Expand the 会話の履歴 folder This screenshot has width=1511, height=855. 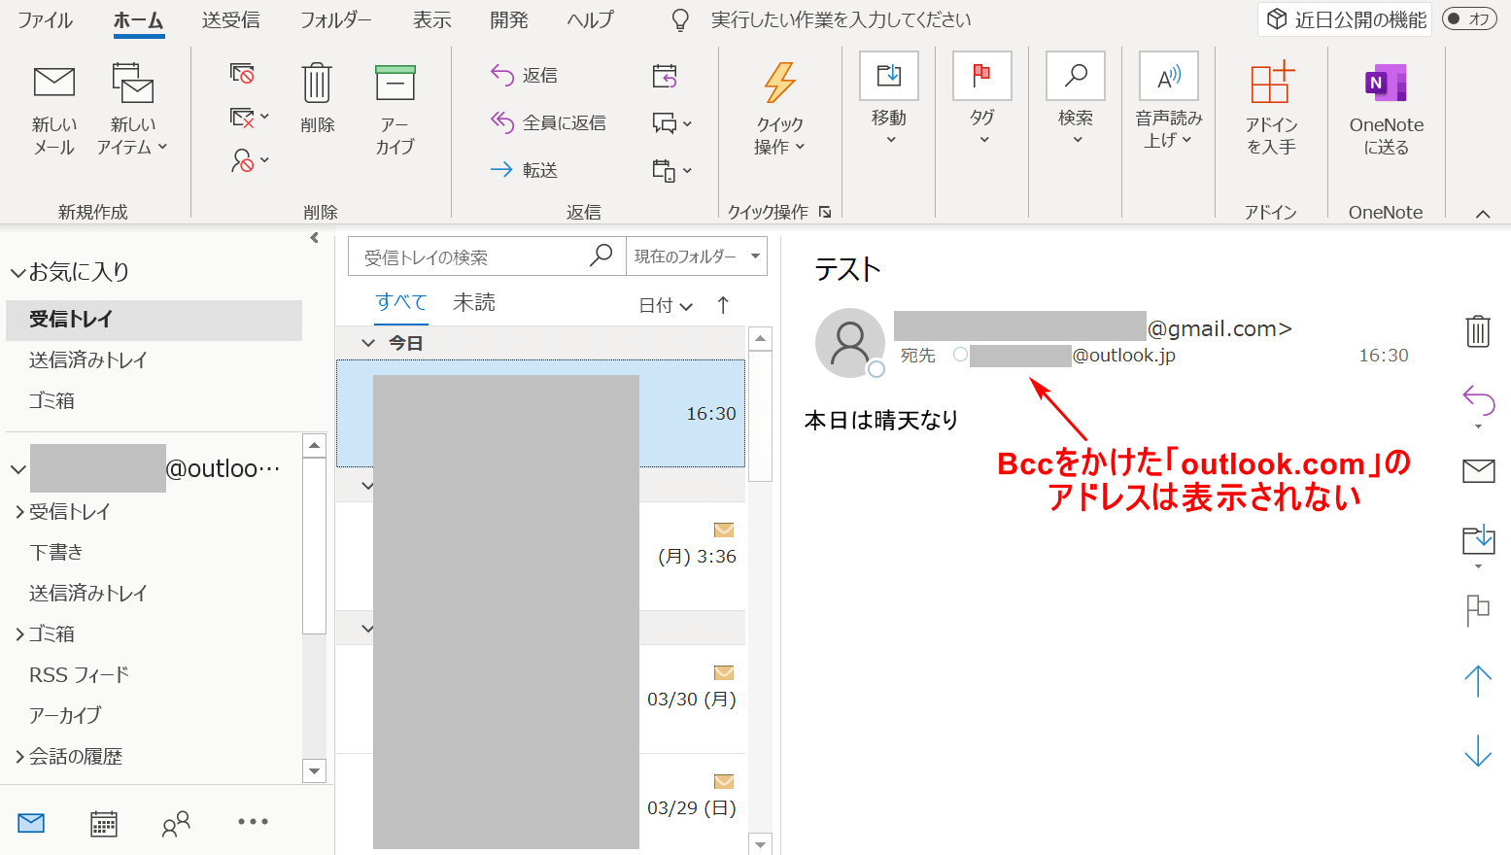click(19, 757)
